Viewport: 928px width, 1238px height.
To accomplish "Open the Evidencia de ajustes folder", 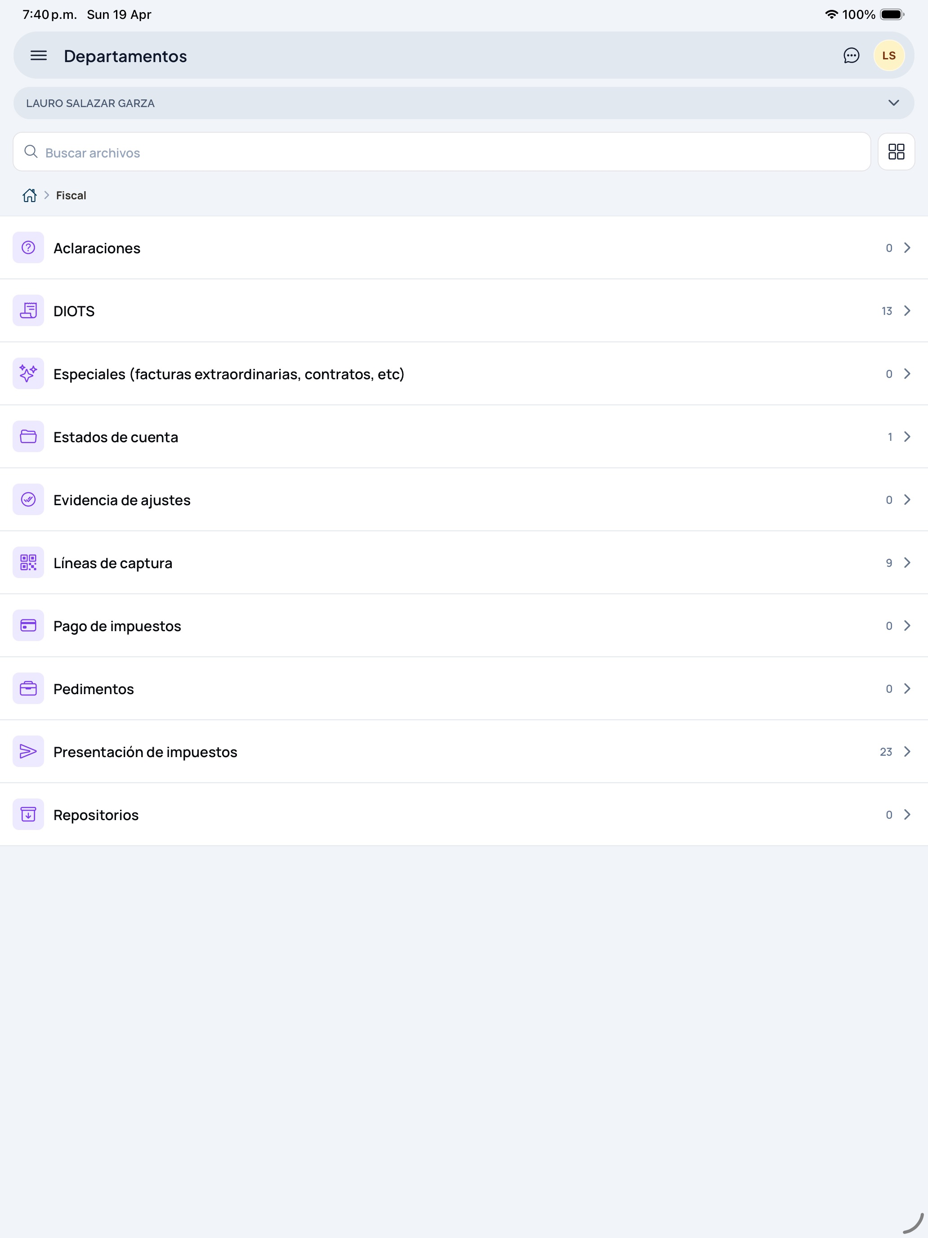I will tap(464, 499).
